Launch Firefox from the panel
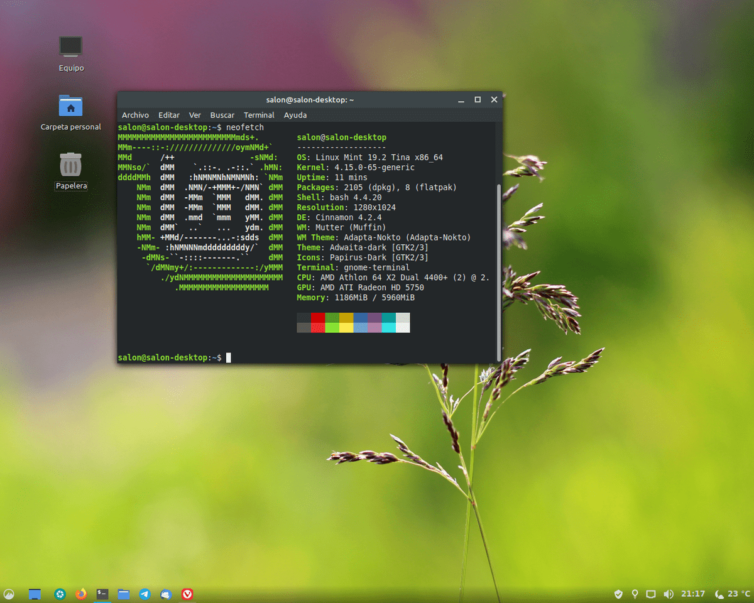 point(81,594)
